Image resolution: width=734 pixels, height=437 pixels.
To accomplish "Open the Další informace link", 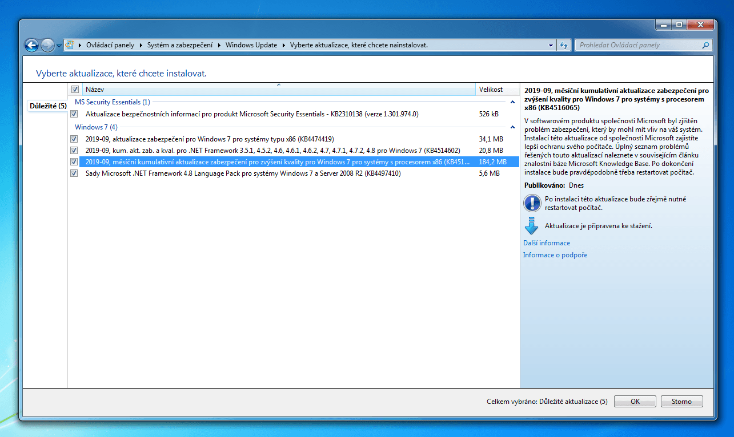I will 547,243.
